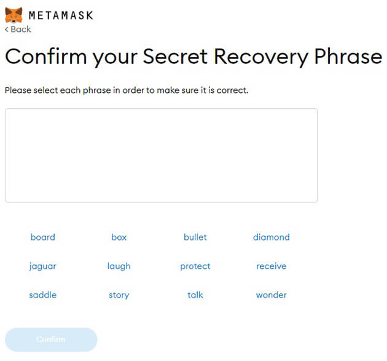Click the METAMASK wordmark text
The height and width of the screenshot is (361, 387).
(x=61, y=15)
